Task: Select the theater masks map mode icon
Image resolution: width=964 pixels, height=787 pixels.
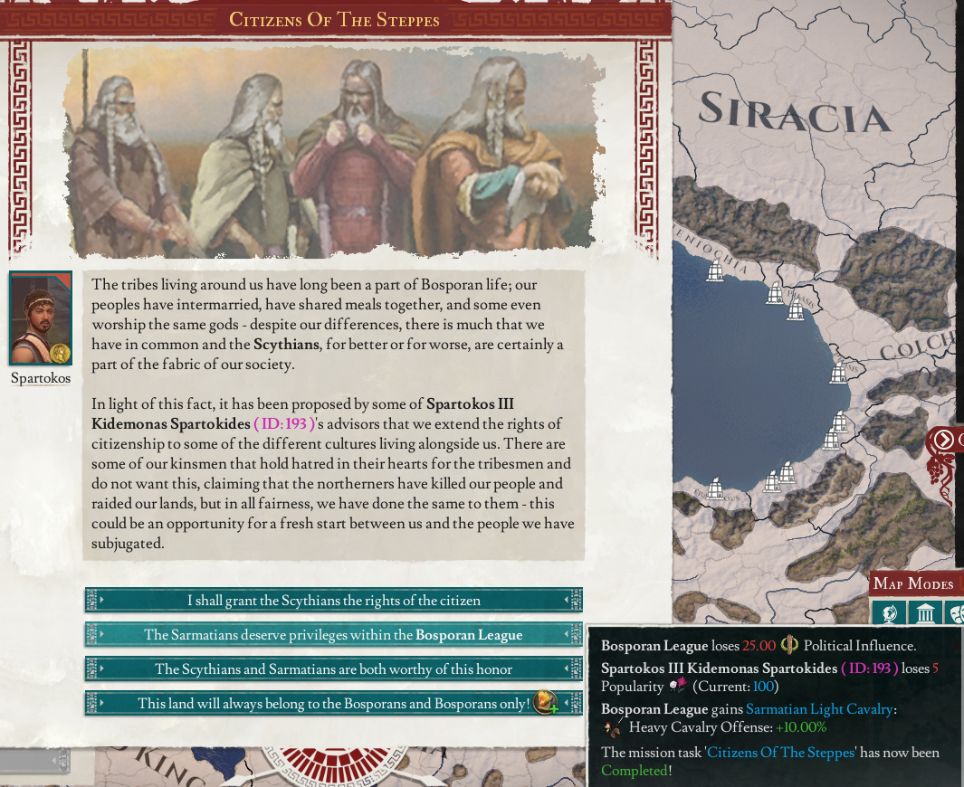Action: pyautogui.click(x=956, y=612)
